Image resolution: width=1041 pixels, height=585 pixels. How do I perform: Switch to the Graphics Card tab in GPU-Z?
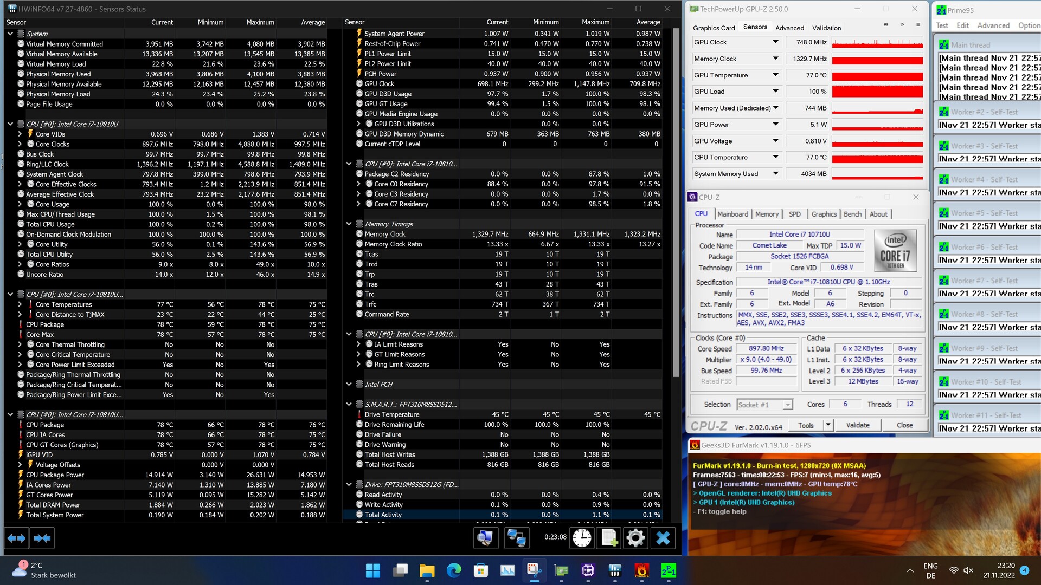point(714,28)
